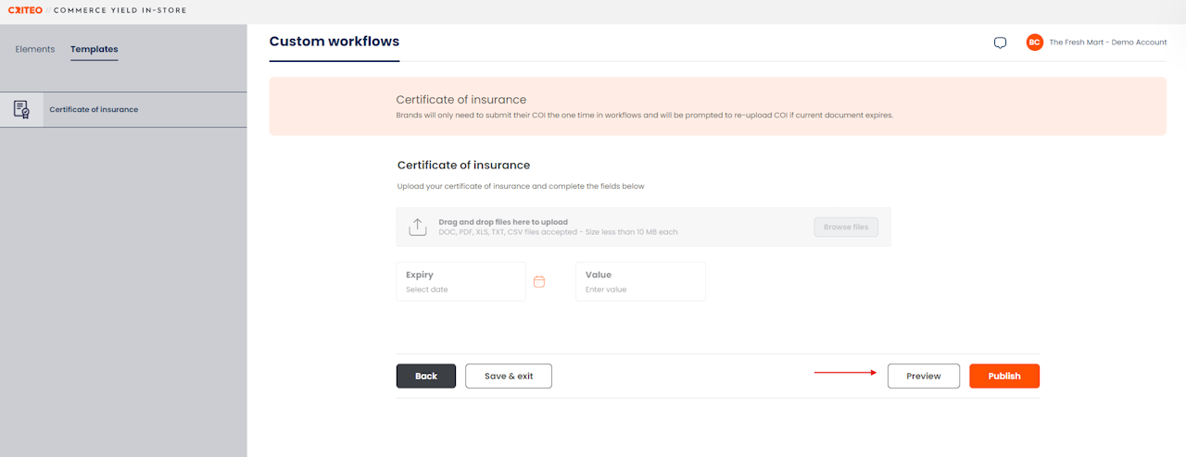This screenshot has width=1186, height=457.
Task: Click the Criteo logo
Action: 25,10
